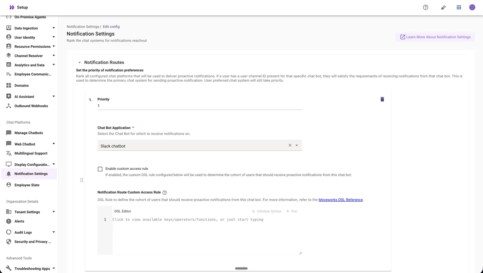Enable custom access rule checkbox
Viewport: 483px width, 273px height.
point(100,169)
